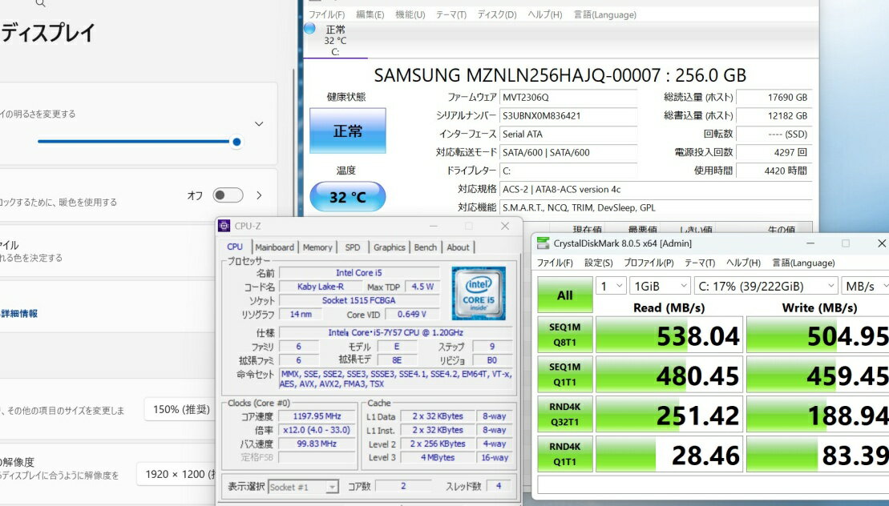Switch to the Memory tab in CPU-Z
The width and height of the screenshot is (889, 506).
click(317, 247)
